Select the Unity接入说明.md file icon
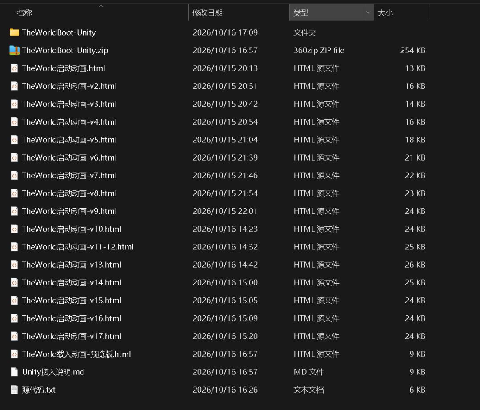 14,372
